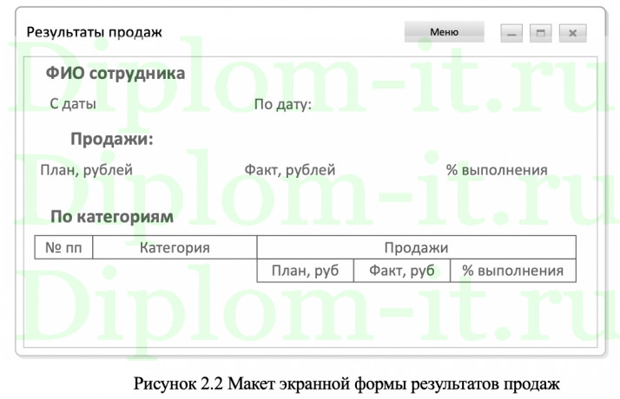The width and height of the screenshot is (620, 399).
Task: Select the % выполнения table column header
Action: (512, 271)
